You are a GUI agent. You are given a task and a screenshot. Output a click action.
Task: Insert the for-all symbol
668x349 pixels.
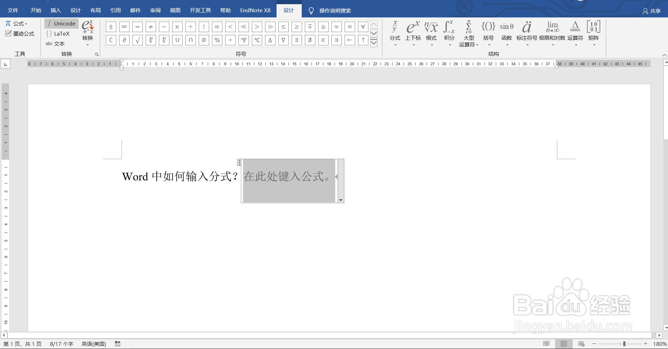click(x=363, y=27)
